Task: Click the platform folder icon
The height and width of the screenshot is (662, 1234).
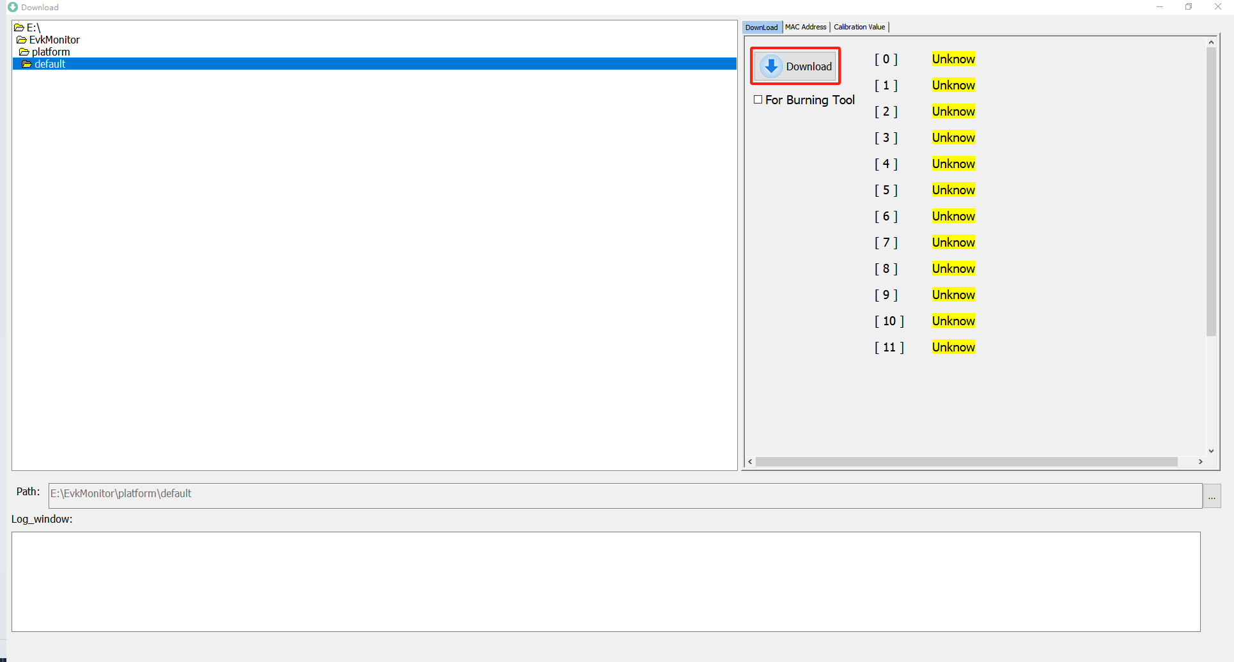Action: point(24,52)
